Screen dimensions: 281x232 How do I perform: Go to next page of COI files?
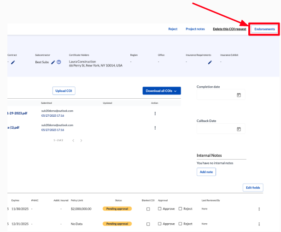point(81,140)
